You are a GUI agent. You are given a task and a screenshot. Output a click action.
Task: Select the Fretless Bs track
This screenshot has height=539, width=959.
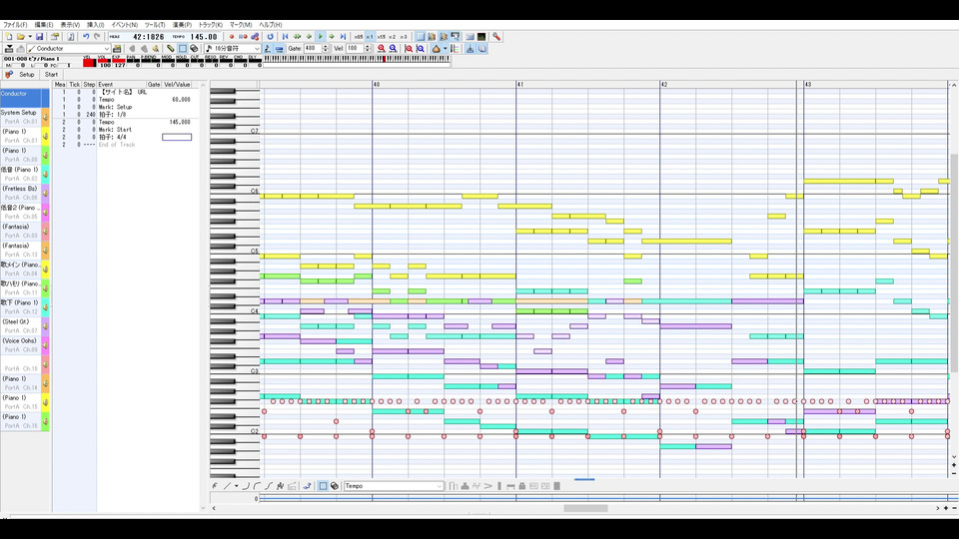20,193
